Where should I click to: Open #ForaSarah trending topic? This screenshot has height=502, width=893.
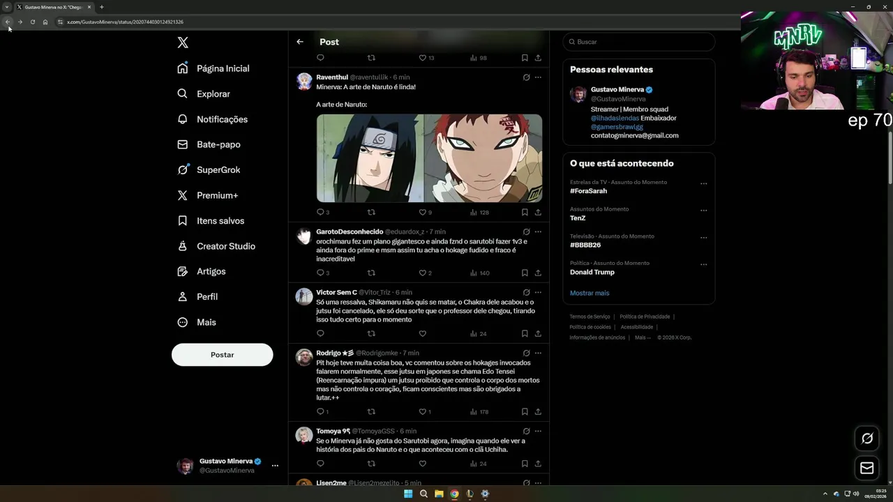[588, 191]
